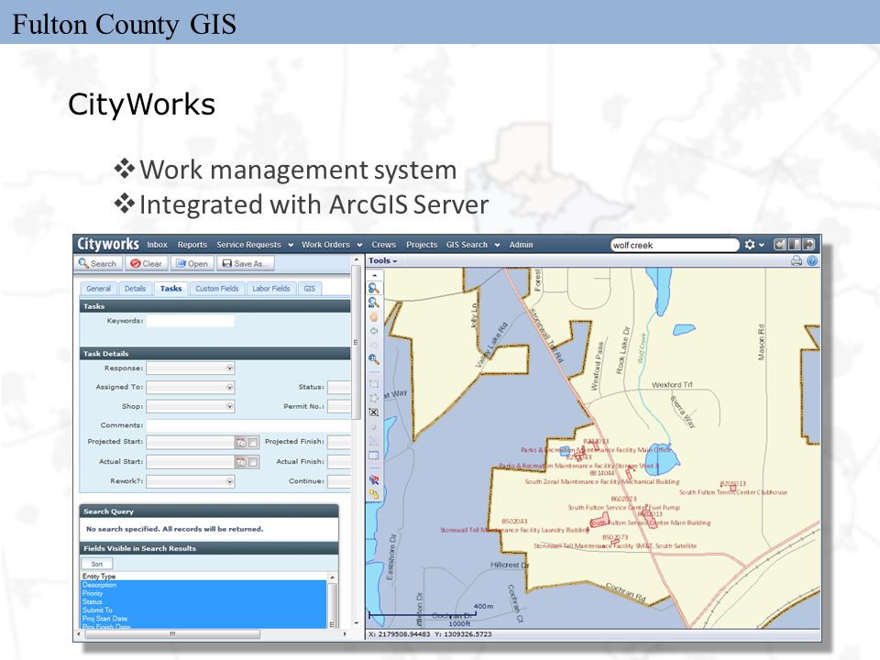This screenshot has width=880, height=660.
Task: Switch to the General tab
Action: [98, 289]
